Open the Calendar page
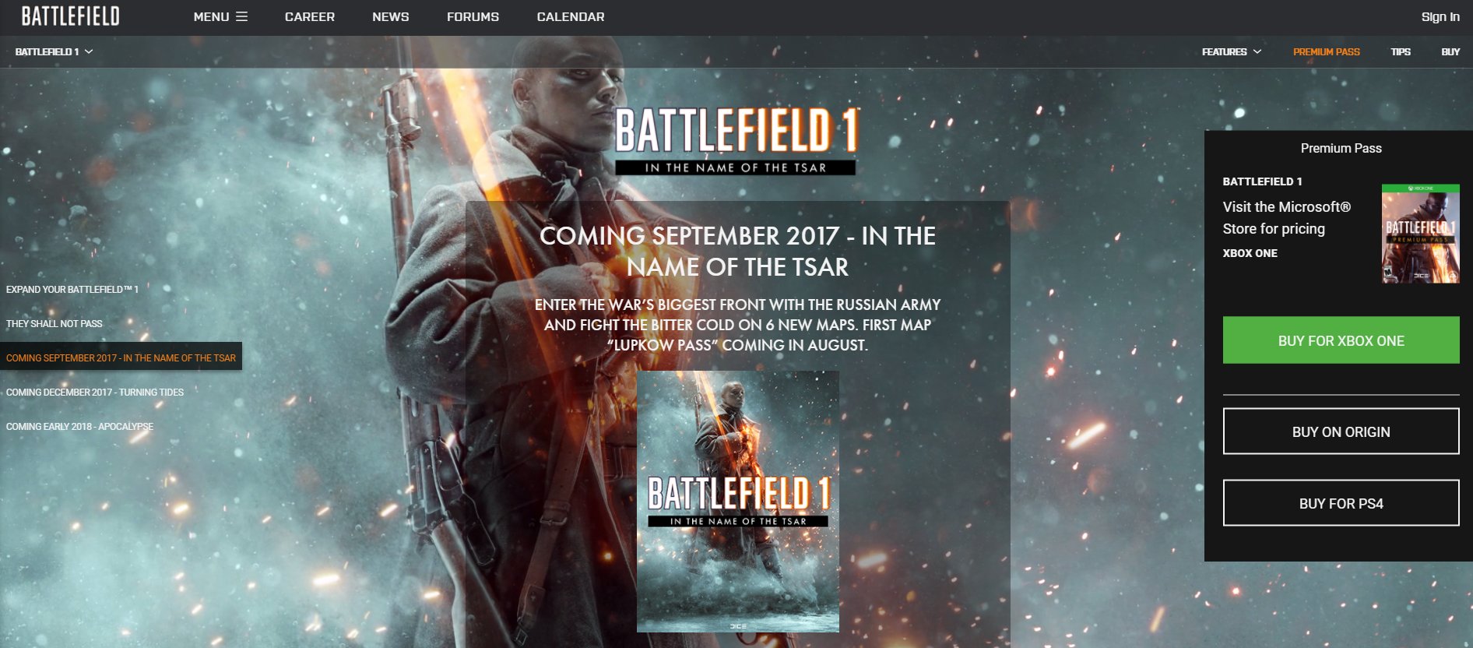The image size is (1473, 648). [x=571, y=16]
